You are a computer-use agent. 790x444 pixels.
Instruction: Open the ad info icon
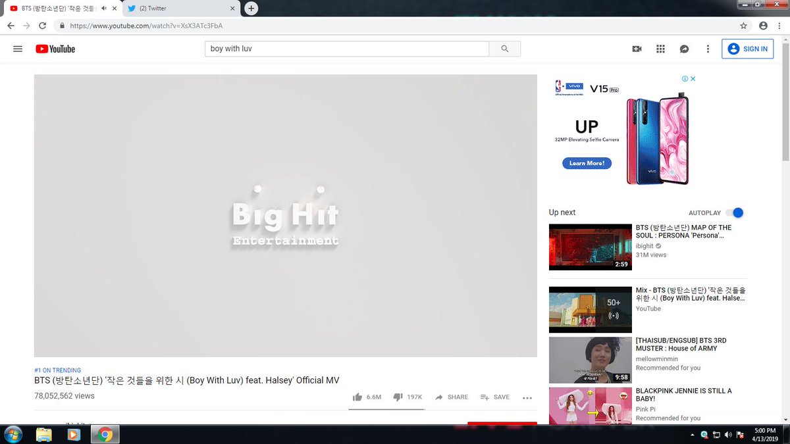pyautogui.click(x=685, y=78)
